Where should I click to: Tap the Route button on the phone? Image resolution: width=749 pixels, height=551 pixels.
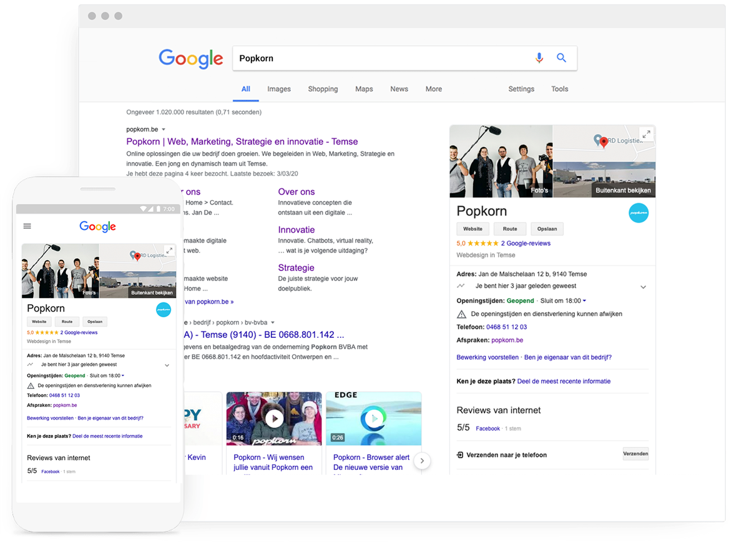67,322
